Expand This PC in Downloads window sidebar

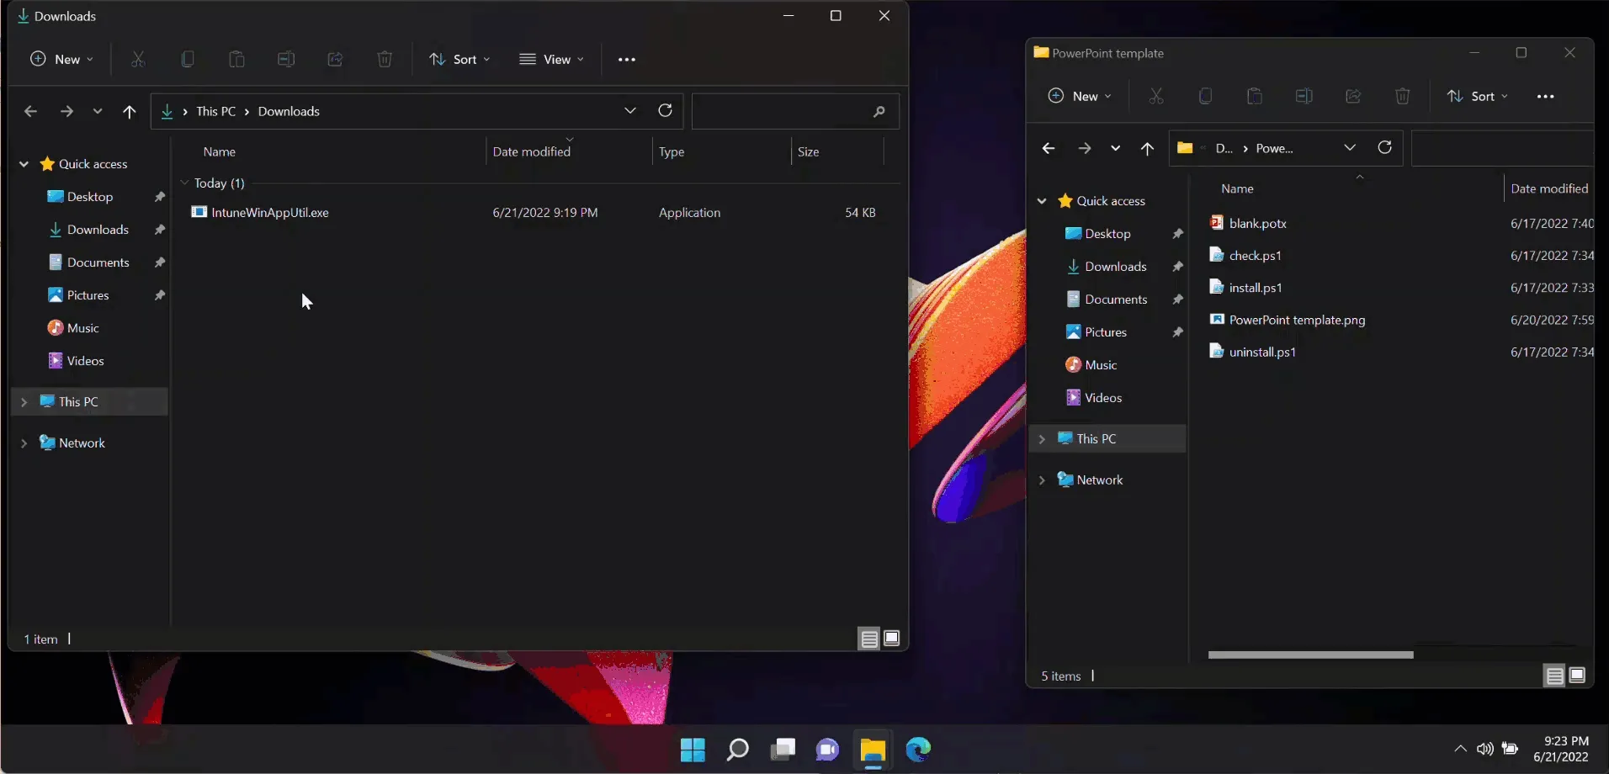pos(24,402)
